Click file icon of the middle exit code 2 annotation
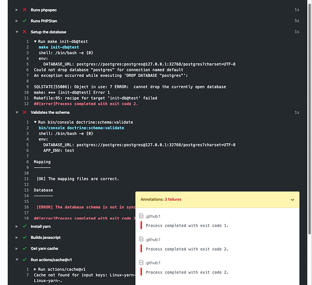 point(141,239)
